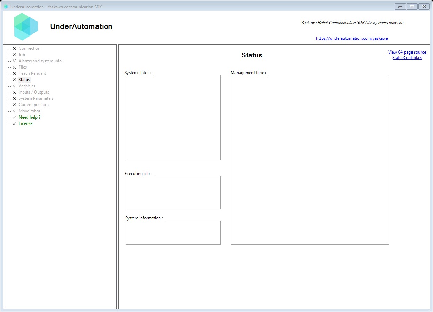Click the Status page heading
This screenshot has width=433, height=312.
point(252,55)
